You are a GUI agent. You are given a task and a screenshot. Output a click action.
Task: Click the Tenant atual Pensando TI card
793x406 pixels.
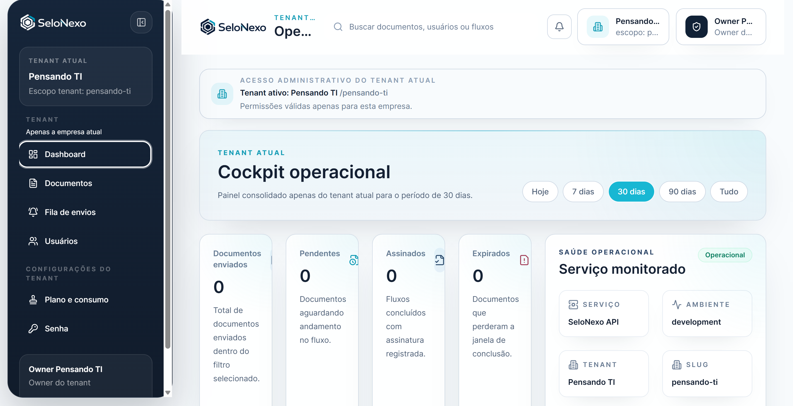[x=86, y=76]
